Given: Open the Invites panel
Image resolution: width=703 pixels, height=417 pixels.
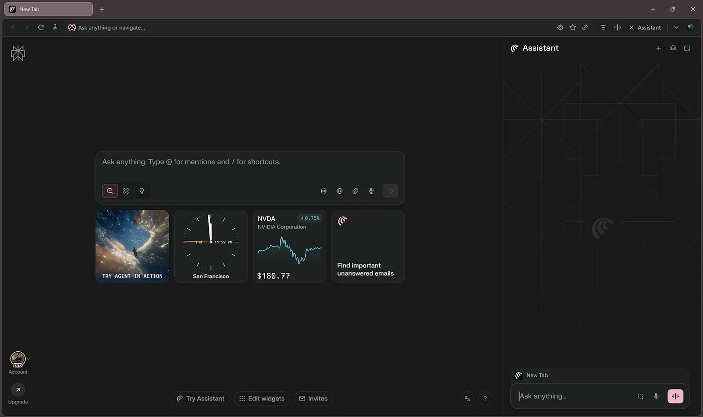Looking at the screenshot, I should tap(313, 398).
